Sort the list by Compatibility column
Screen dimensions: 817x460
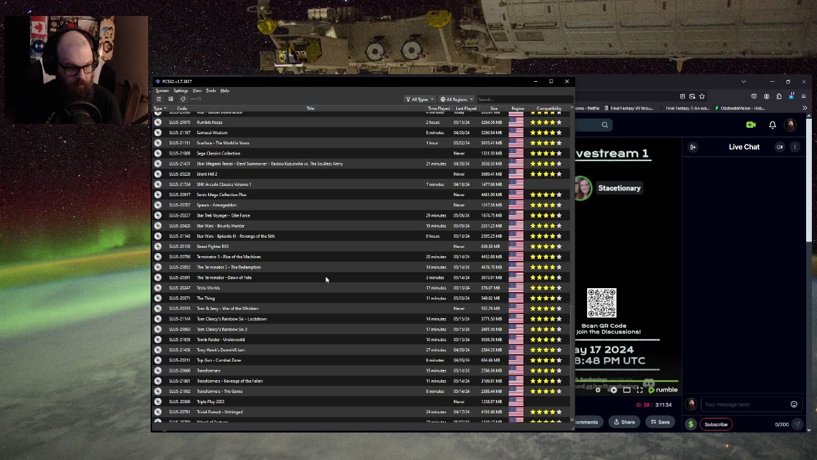tap(549, 109)
